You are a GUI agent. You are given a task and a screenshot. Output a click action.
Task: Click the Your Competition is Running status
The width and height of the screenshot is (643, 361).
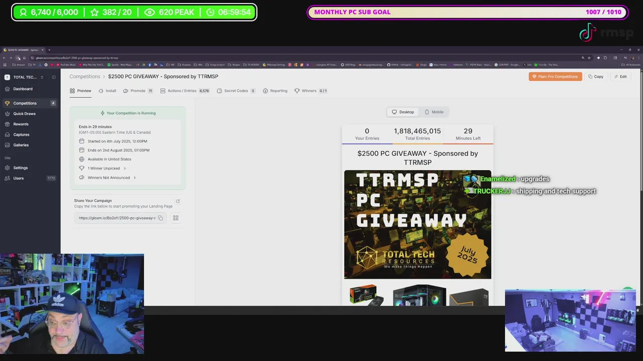[x=128, y=113]
